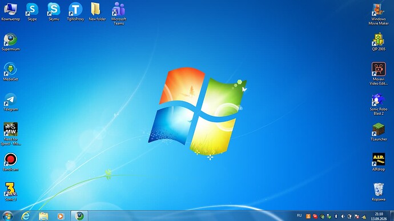This screenshot has height=221, width=394.
Task: Open the Windows Start menu orb
Action: pos(8,216)
